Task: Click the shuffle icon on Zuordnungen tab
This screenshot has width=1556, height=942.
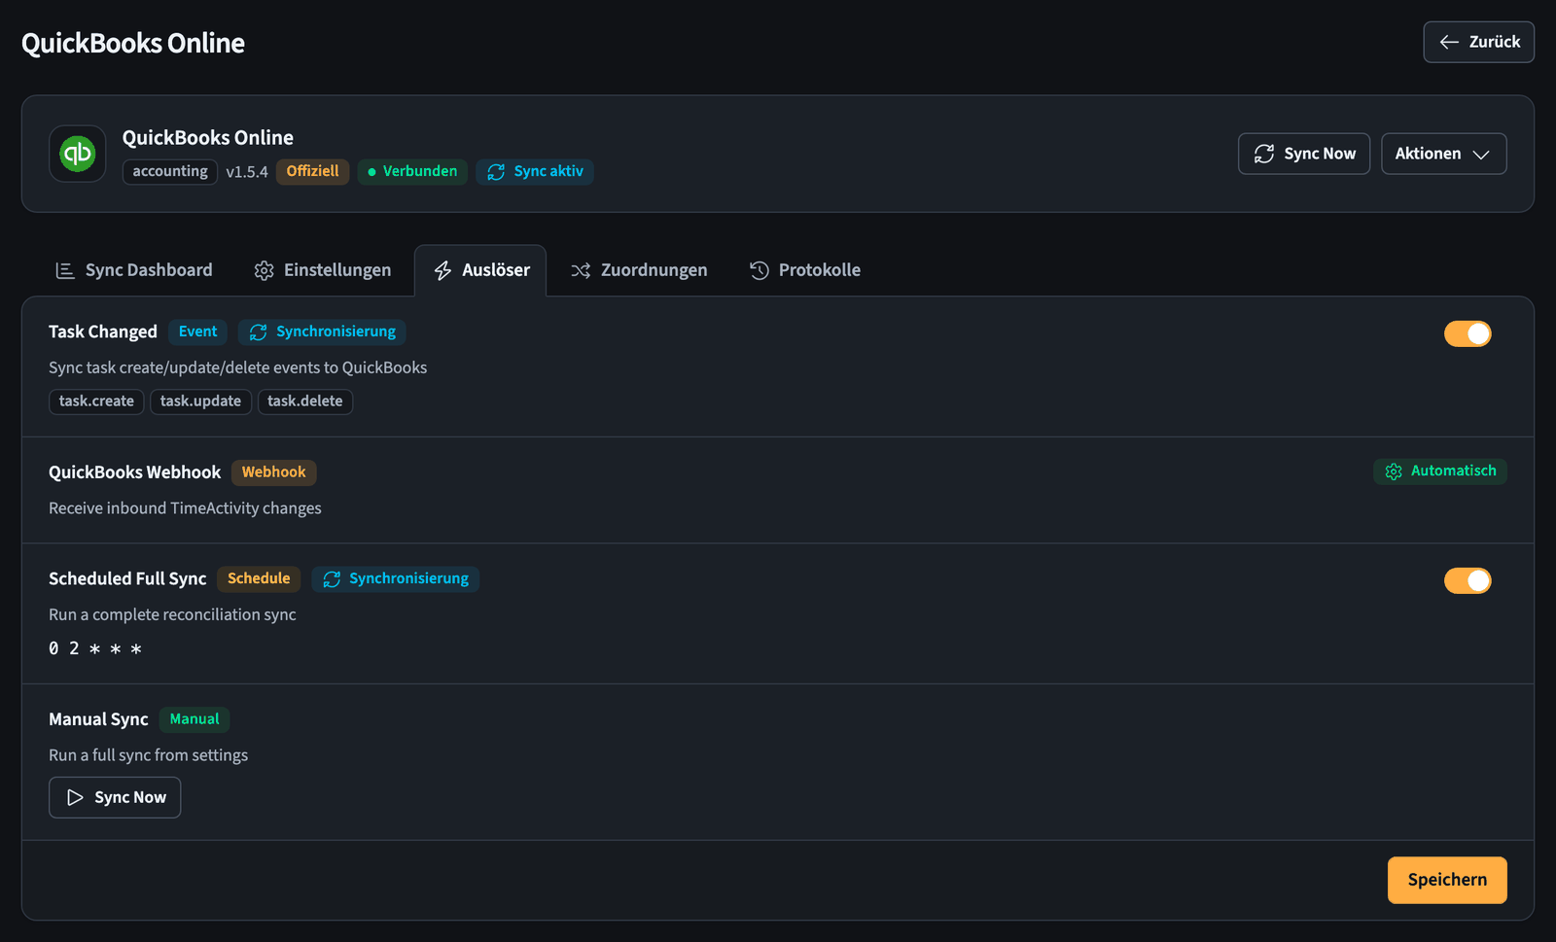Action: pos(581,270)
